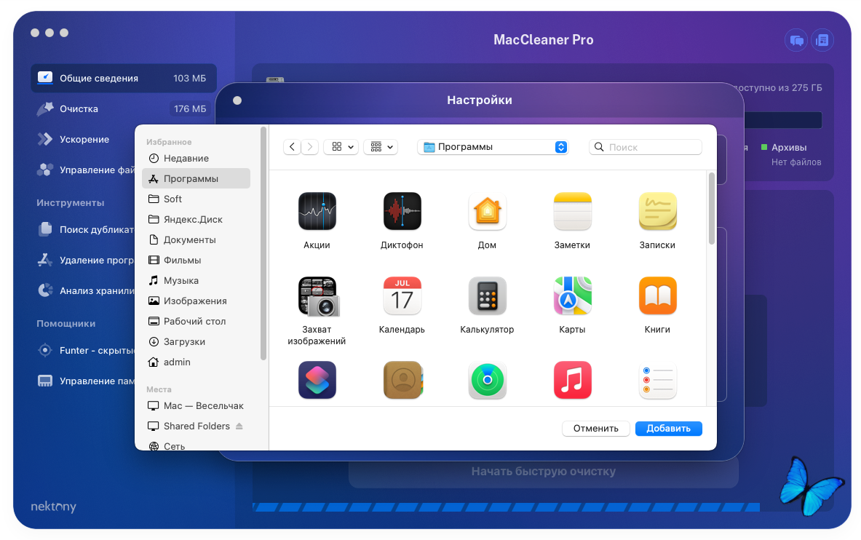Screen dimensions: 861x540
Task: Choose the Записки app icon
Action: coord(657,211)
